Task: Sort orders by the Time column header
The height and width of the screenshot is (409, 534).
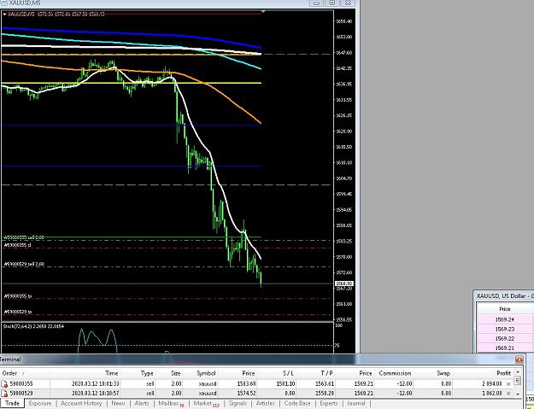Action: click(x=111, y=373)
